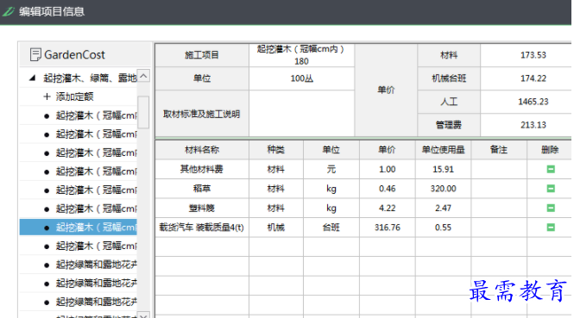This screenshot has width=574, height=318.
Task: Click the empty 取材标准及施工说明 text field
Action: (301, 114)
